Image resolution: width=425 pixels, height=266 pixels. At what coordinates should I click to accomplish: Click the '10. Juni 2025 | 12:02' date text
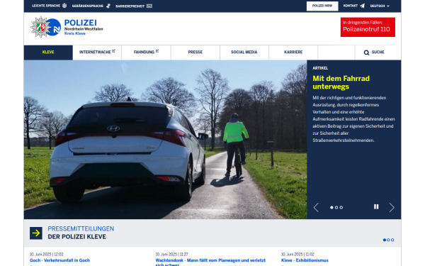click(x=46, y=255)
